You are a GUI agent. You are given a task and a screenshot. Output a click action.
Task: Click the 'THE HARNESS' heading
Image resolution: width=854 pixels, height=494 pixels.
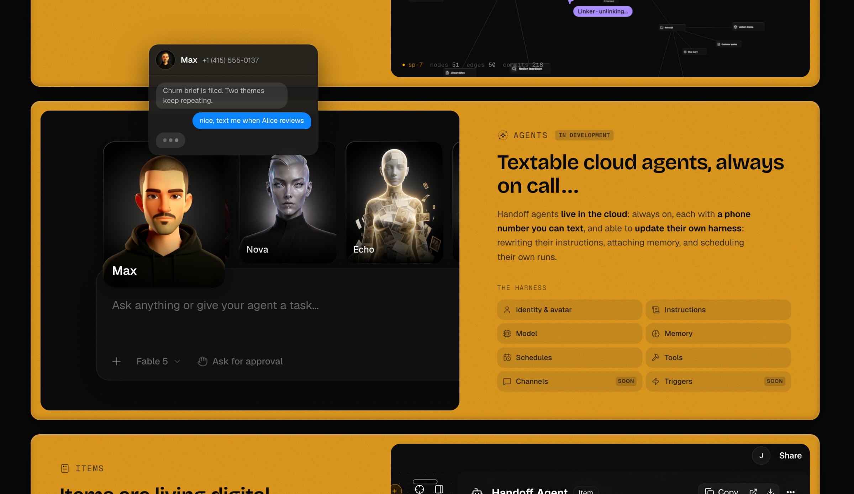[522, 288]
